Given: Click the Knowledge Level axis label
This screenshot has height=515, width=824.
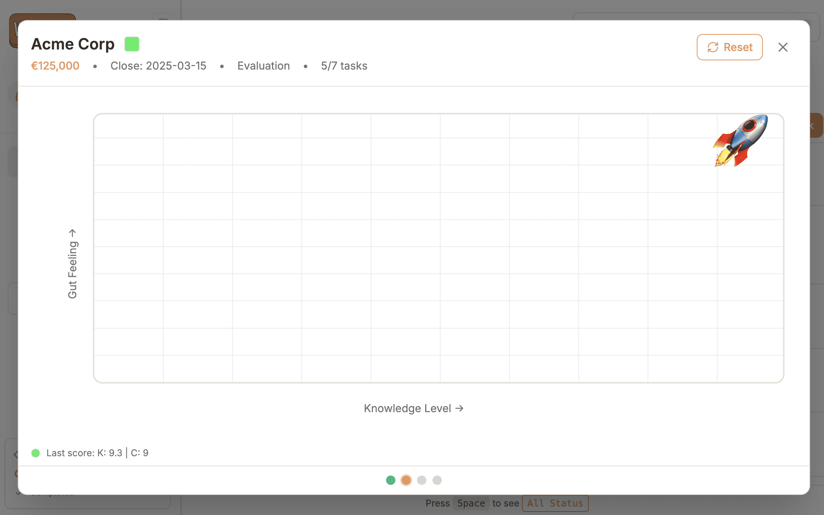Looking at the screenshot, I should click(x=413, y=408).
